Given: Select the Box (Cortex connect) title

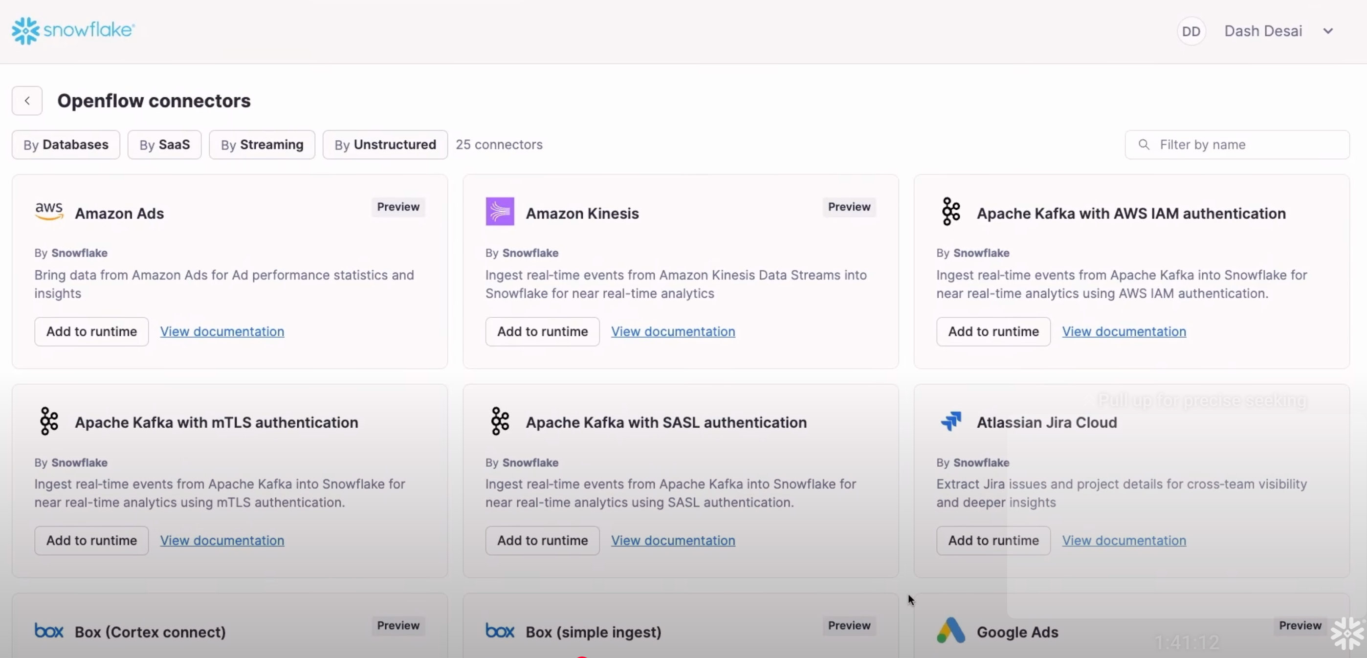Looking at the screenshot, I should (x=150, y=632).
